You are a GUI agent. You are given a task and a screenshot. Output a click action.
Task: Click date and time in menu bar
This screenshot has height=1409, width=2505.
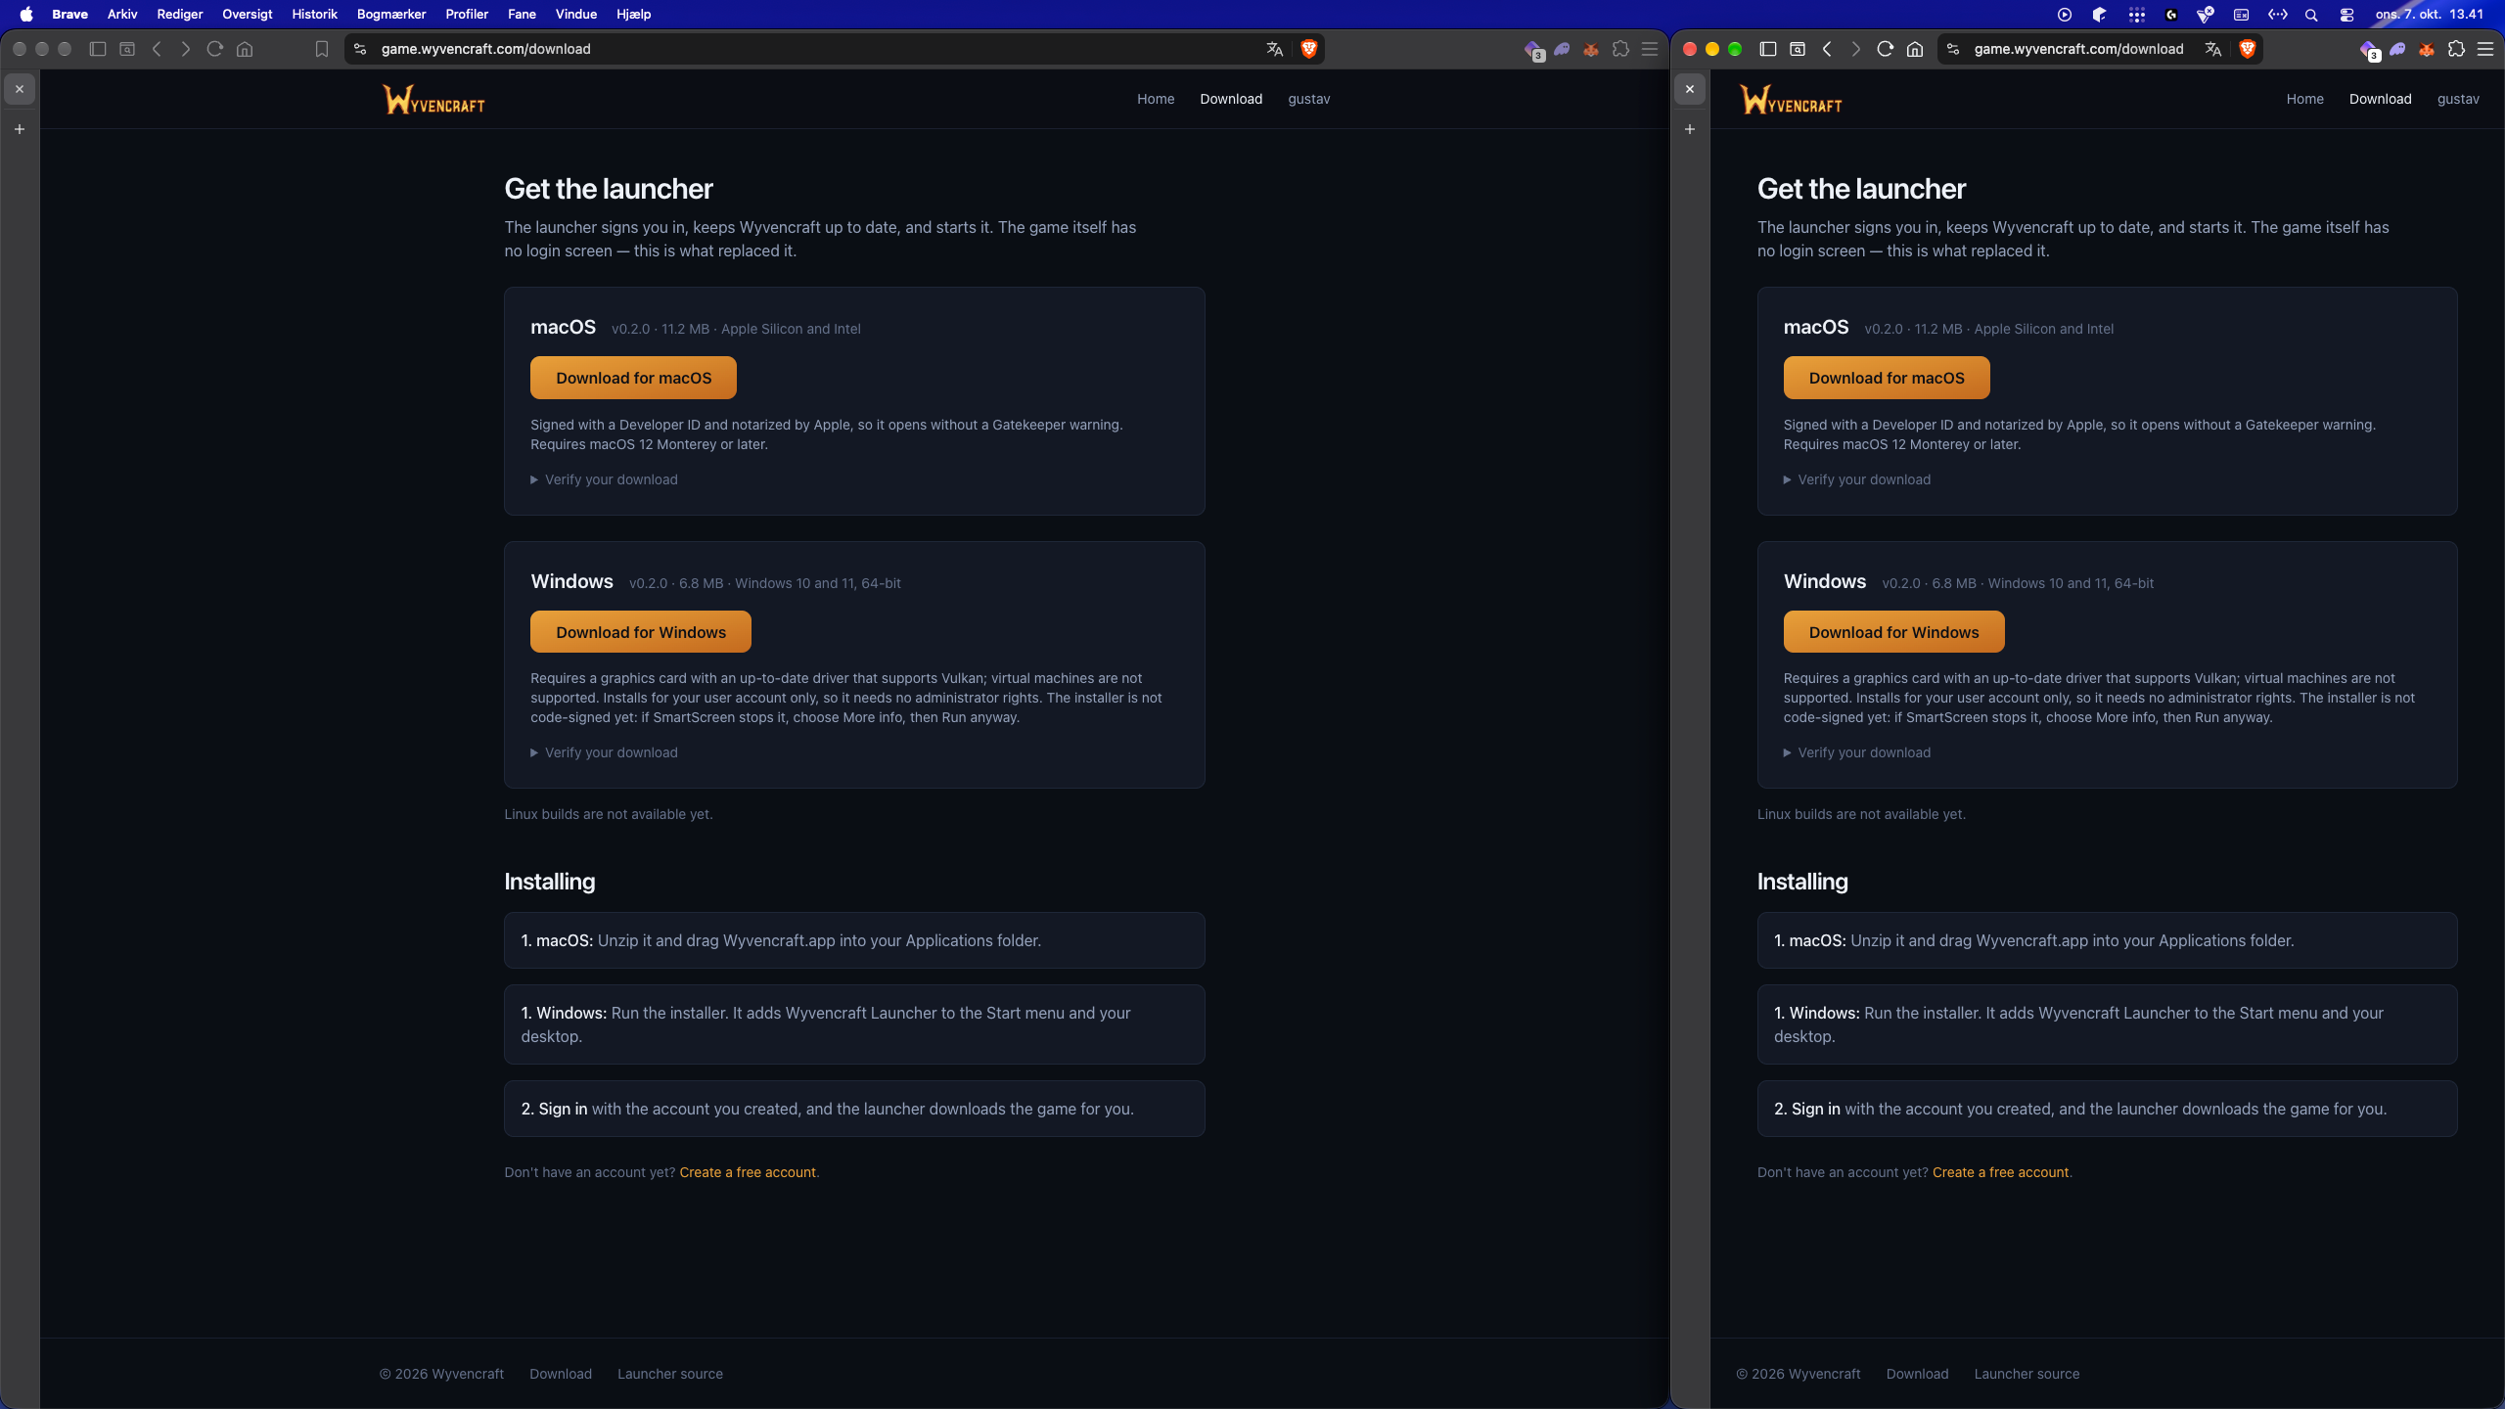tap(2429, 15)
